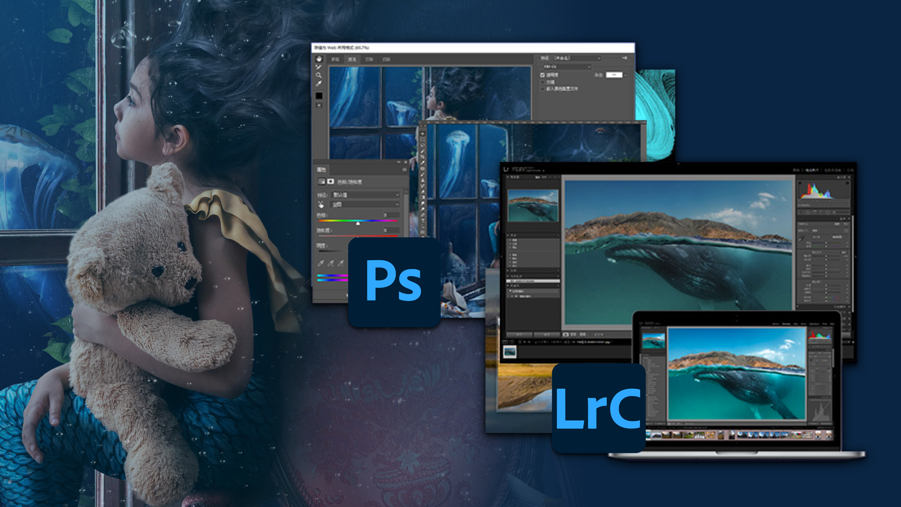Viewport: 901px width, 507px height.
Task: Select the Move tool in Photoshop toolbar
Action: [422, 134]
